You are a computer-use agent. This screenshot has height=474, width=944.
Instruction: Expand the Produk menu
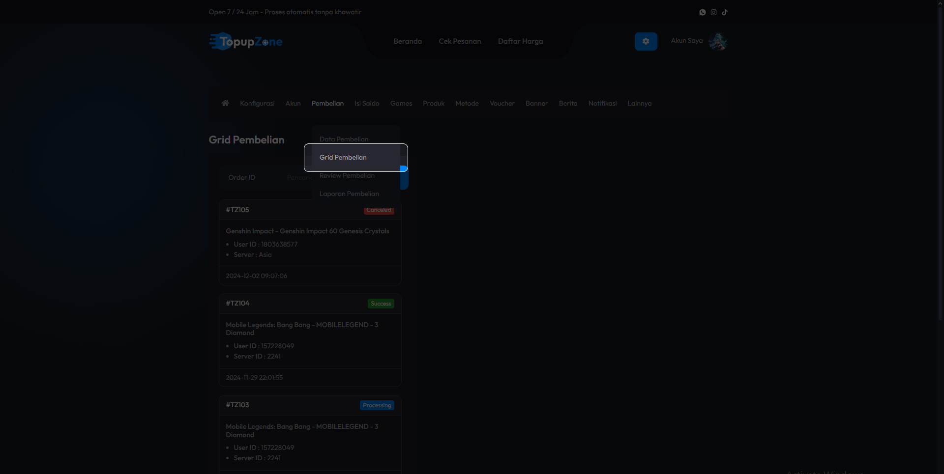pyautogui.click(x=434, y=104)
